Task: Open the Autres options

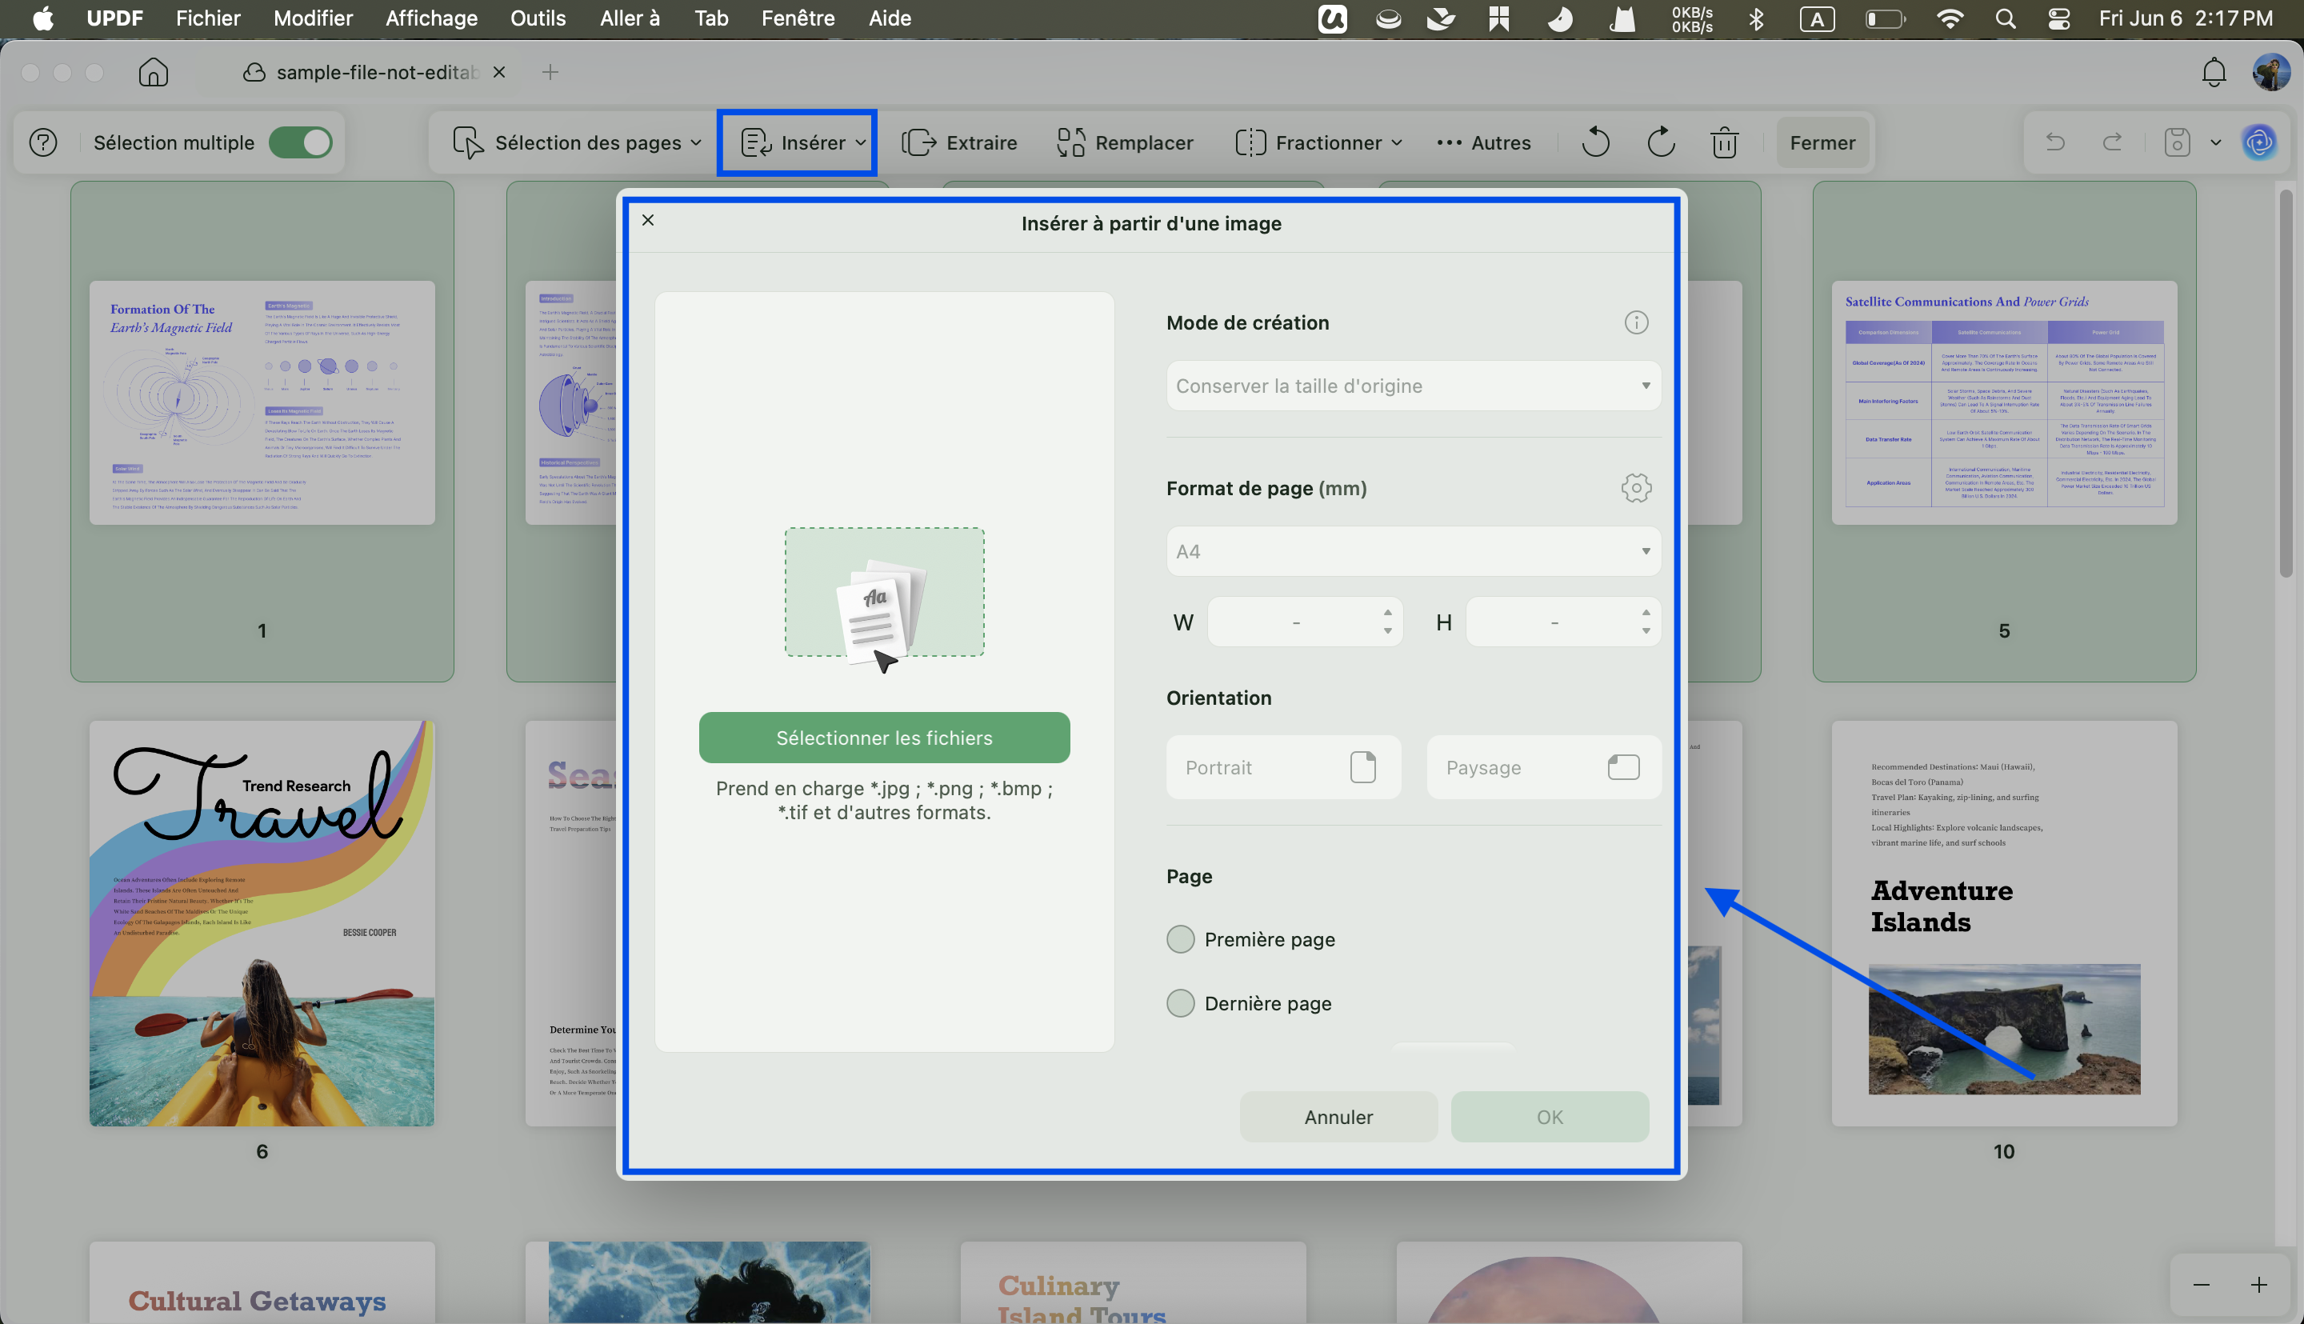Action: pyautogui.click(x=1483, y=142)
